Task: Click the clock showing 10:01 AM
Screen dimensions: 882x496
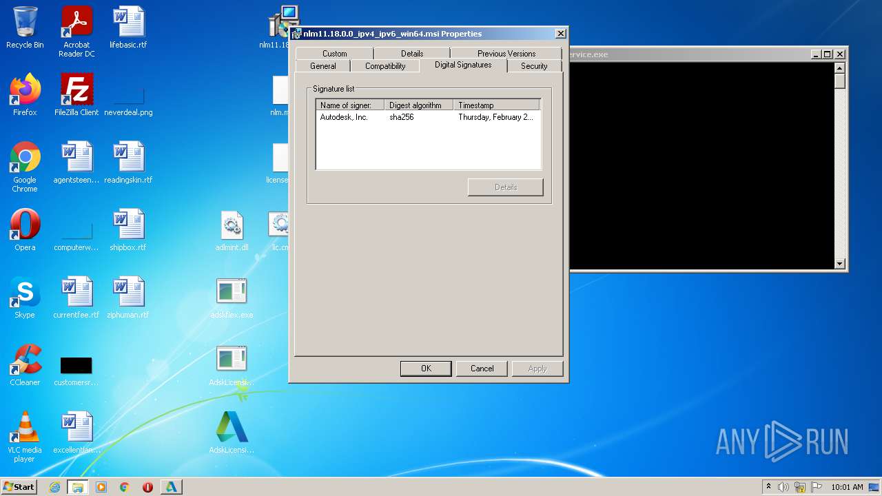Action: [847, 487]
